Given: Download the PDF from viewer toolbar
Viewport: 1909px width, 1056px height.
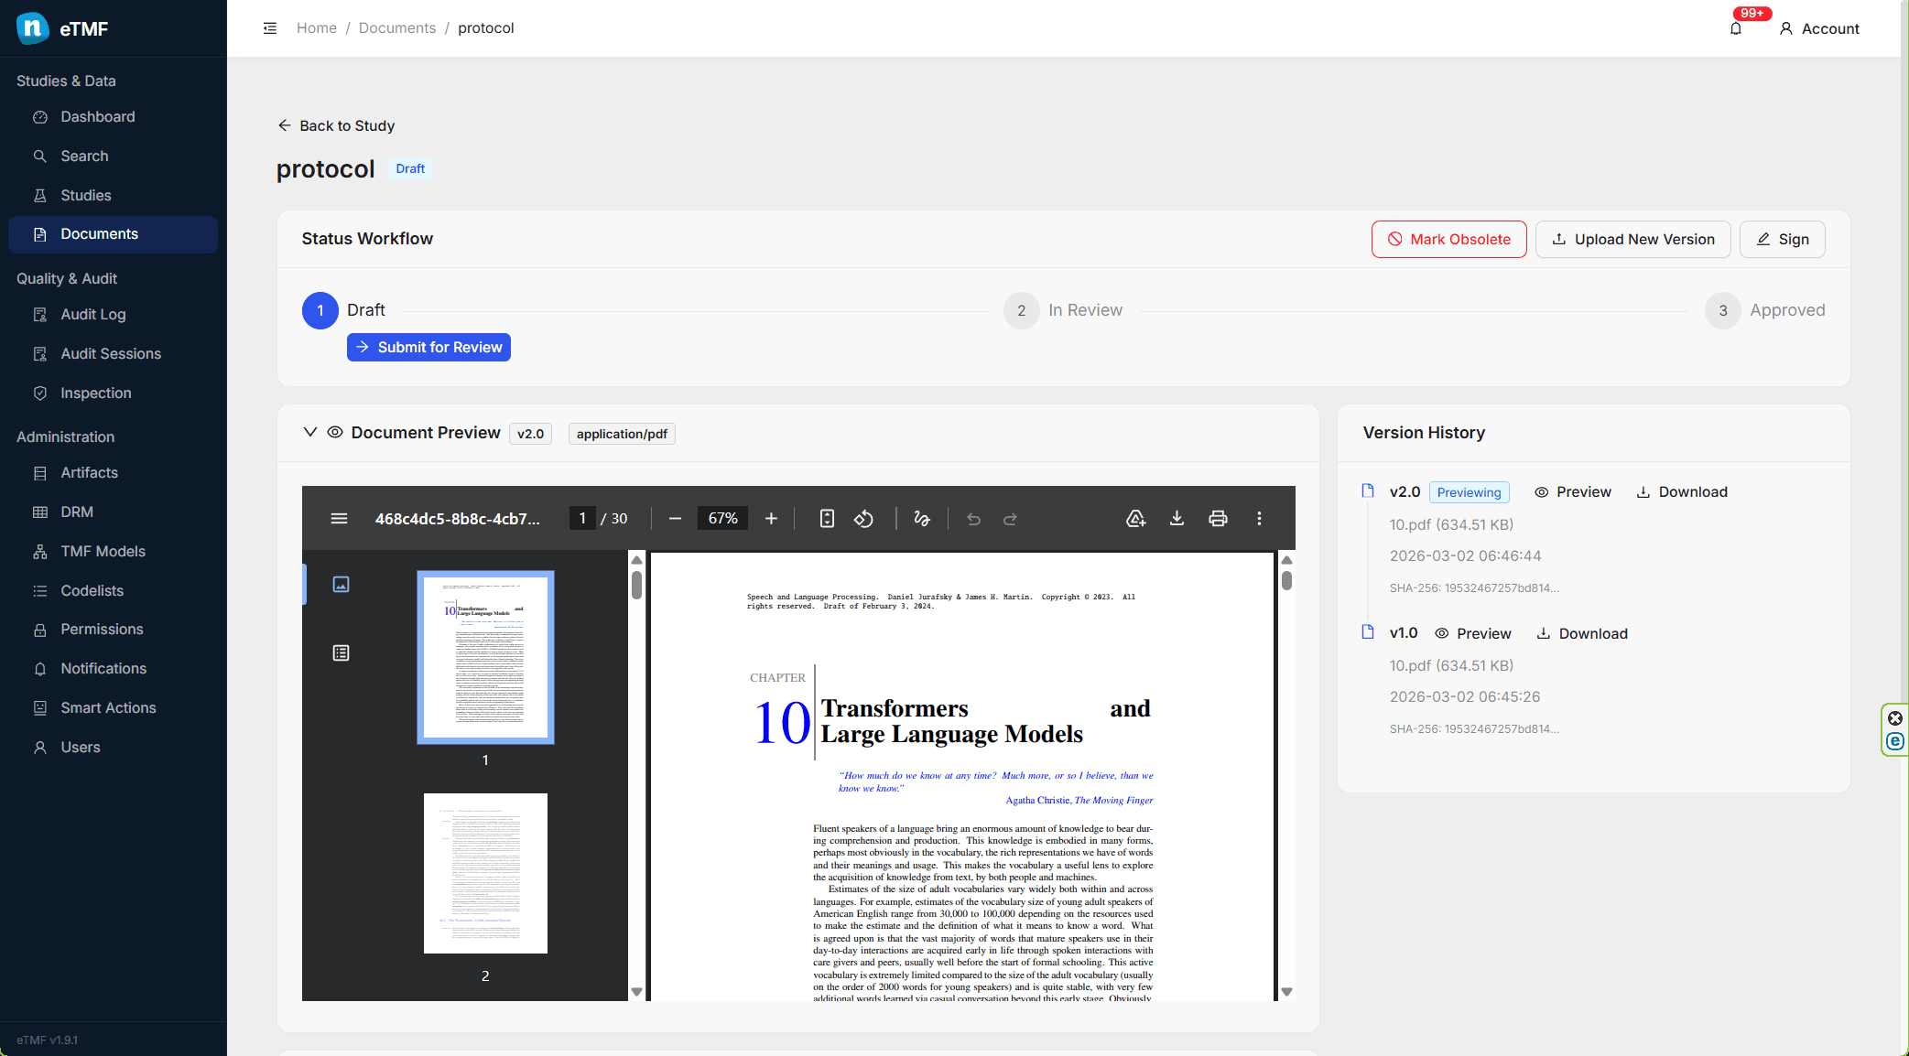Looking at the screenshot, I should (1177, 519).
